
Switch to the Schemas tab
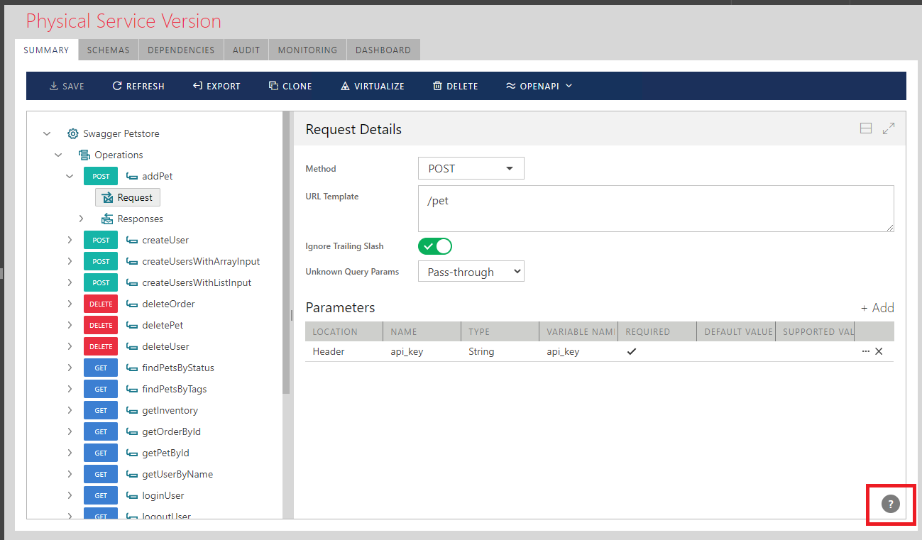[108, 50]
